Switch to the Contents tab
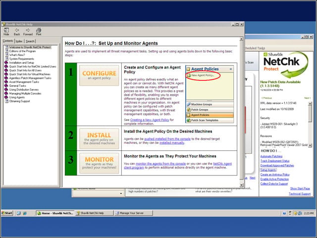The width and height of the screenshot is (317, 238). click(8, 41)
